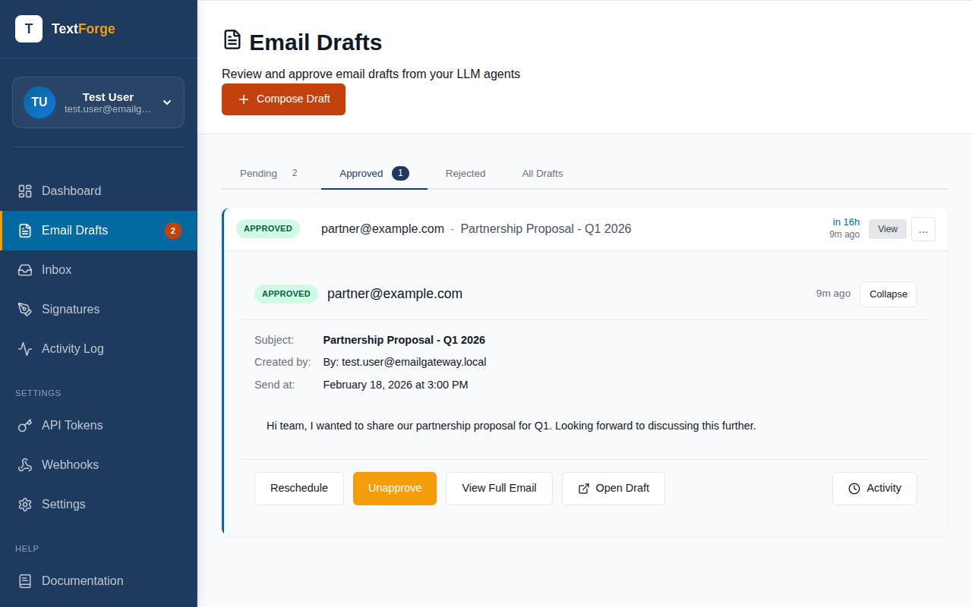The image size is (972, 607).
Task: Click the draft row subject 'Partnership Proposal - Q1 2026'
Action: coord(546,229)
